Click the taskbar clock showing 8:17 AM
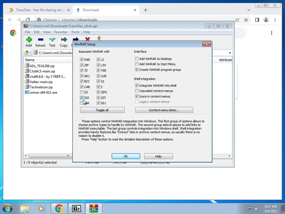The width and height of the screenshot is (285, 214). [x=271, y=208]
